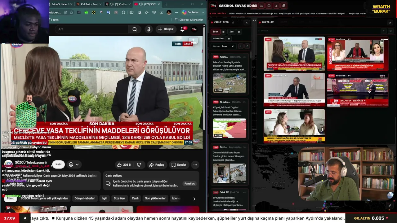Open feed list in external view arrow

tap(247, 46)
